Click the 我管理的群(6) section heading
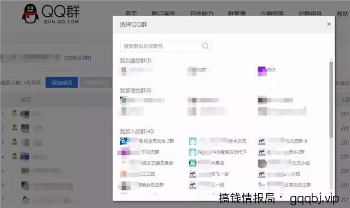The width and height of the screenshot is (350, 208). coord(136,90)
